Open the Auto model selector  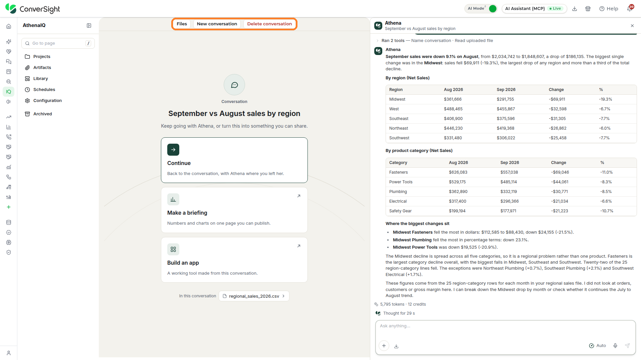click(598, 346)
